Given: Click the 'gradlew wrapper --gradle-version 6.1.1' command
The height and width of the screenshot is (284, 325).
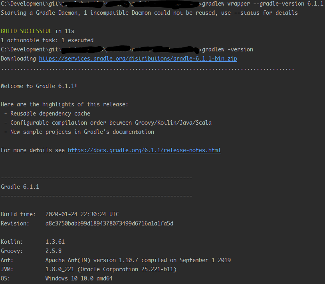Looking at the screenshot, I should [263, 4].
